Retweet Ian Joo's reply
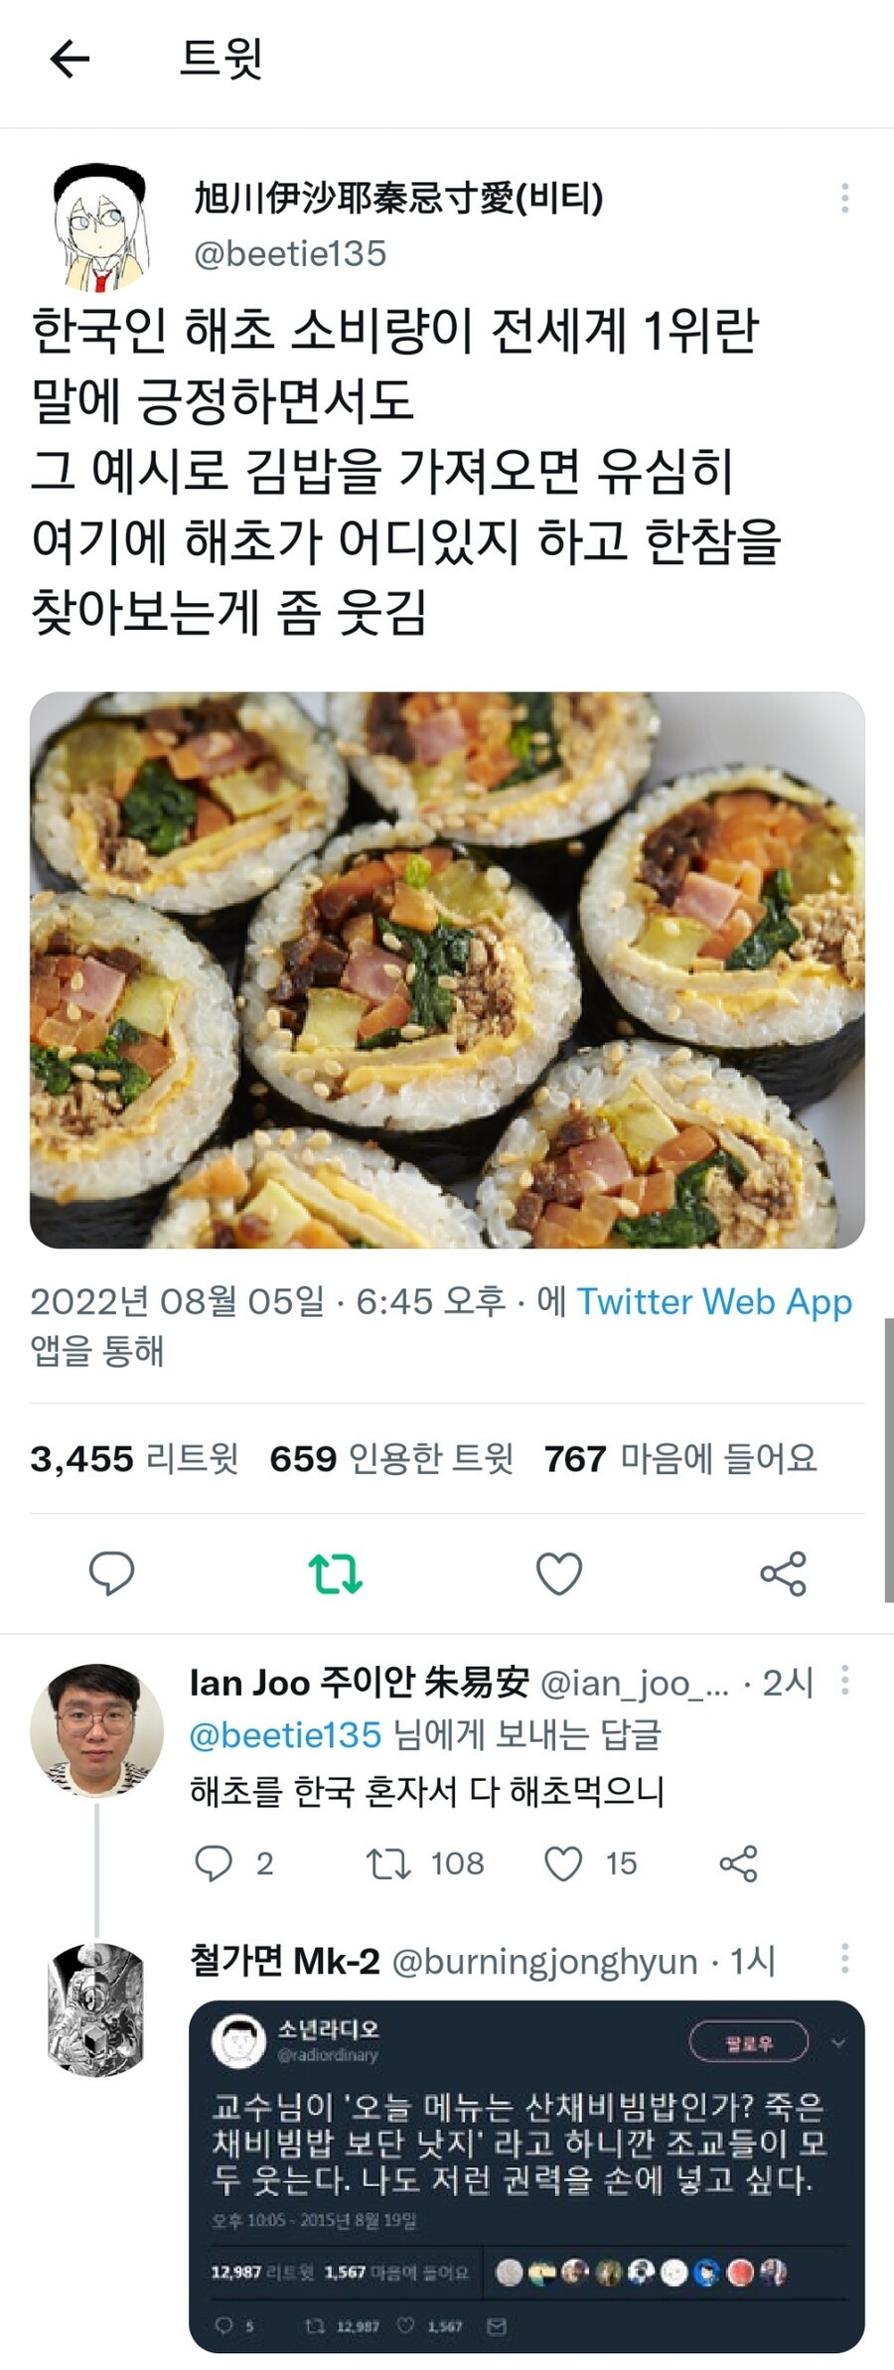Viewport: 894px width, 2370px height. tap(388, 1863)
